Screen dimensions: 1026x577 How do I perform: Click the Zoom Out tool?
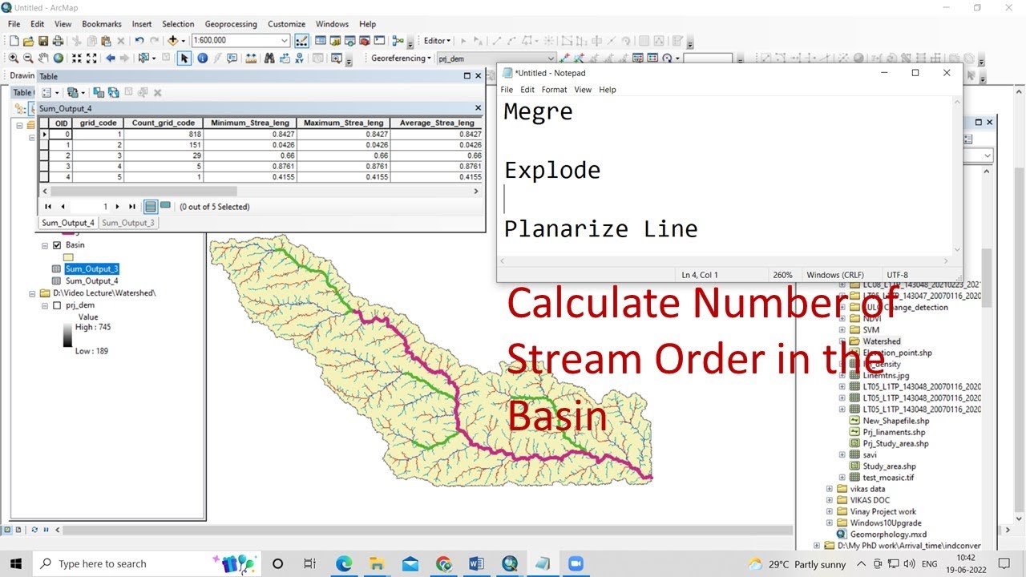[x=28, y=58]
